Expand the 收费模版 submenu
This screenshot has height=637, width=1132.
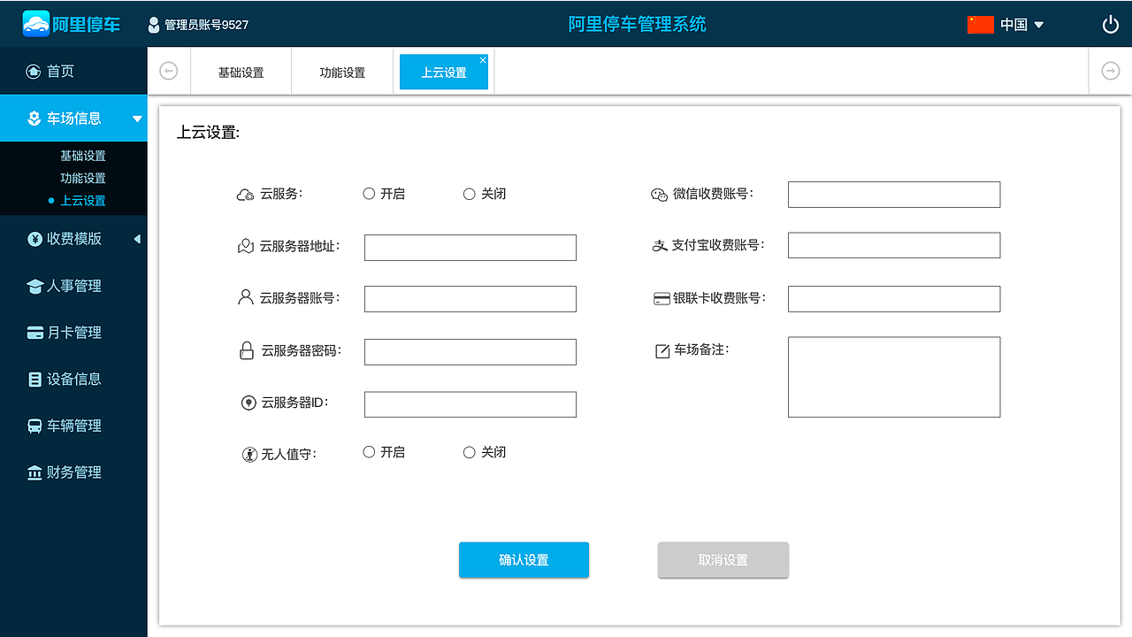click(137, 238)
